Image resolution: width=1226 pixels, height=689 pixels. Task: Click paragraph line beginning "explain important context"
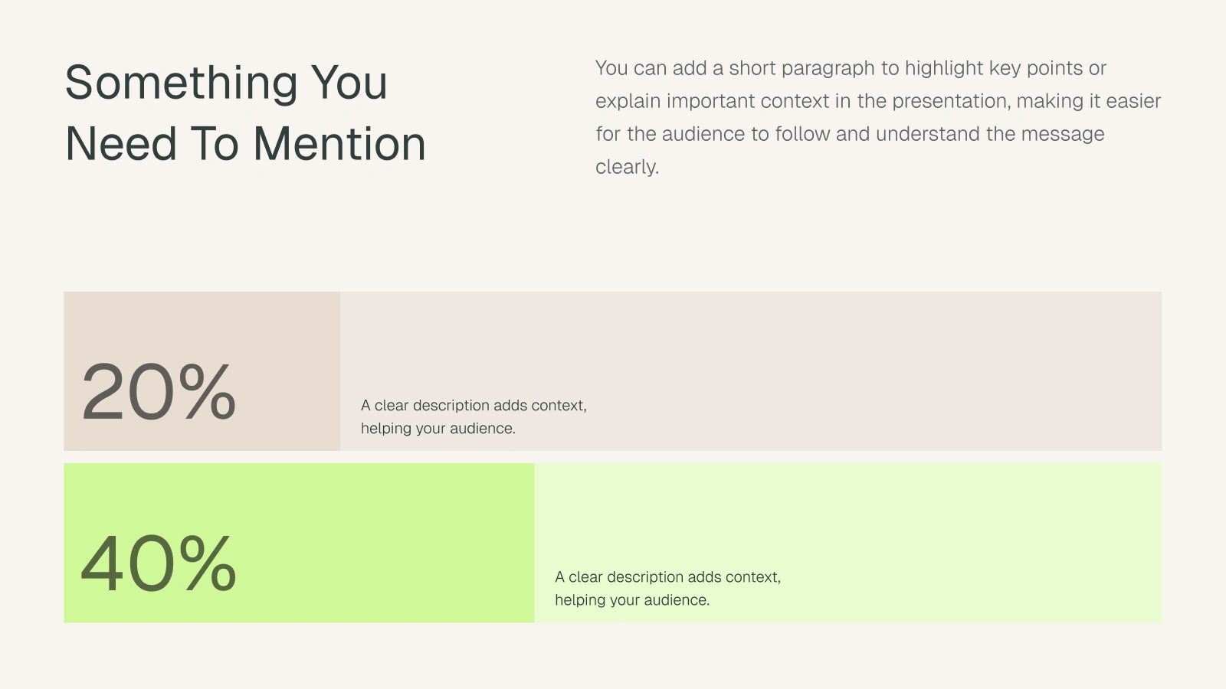pos(877,101)
